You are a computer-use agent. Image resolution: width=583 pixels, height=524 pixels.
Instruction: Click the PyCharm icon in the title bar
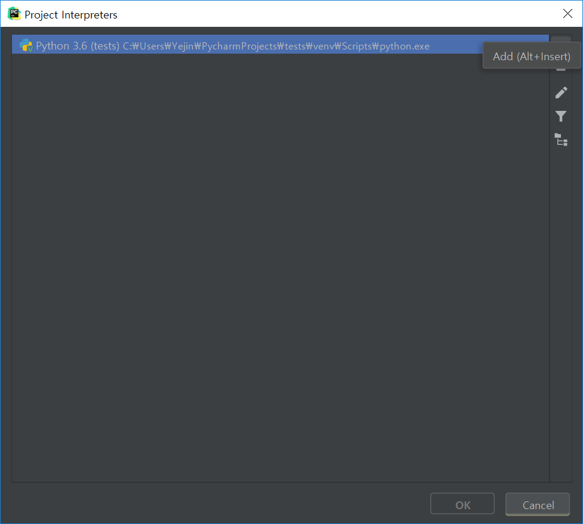point(14,14)
